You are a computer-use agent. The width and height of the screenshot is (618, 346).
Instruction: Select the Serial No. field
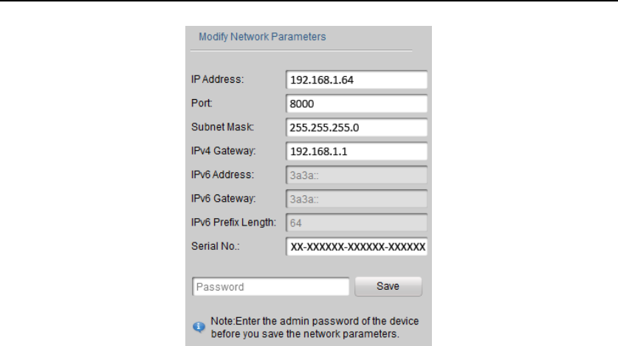click(357, 247)
